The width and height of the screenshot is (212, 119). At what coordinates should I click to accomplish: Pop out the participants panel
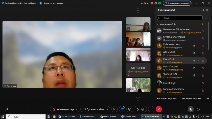pyautogui.click(x=202, y=10)
